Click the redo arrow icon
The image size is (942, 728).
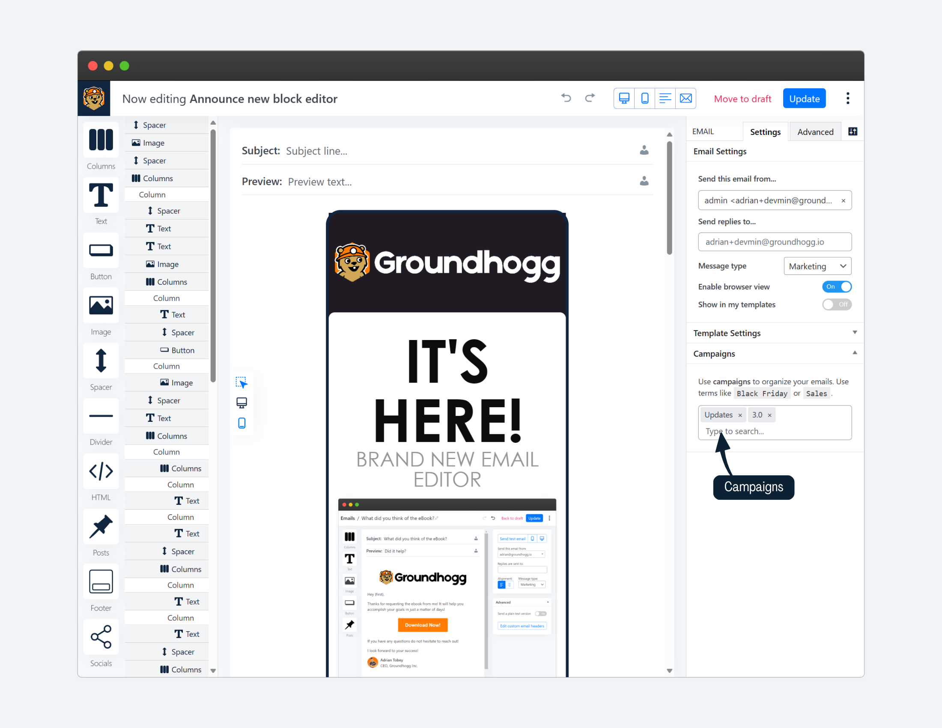click(590, 98)
